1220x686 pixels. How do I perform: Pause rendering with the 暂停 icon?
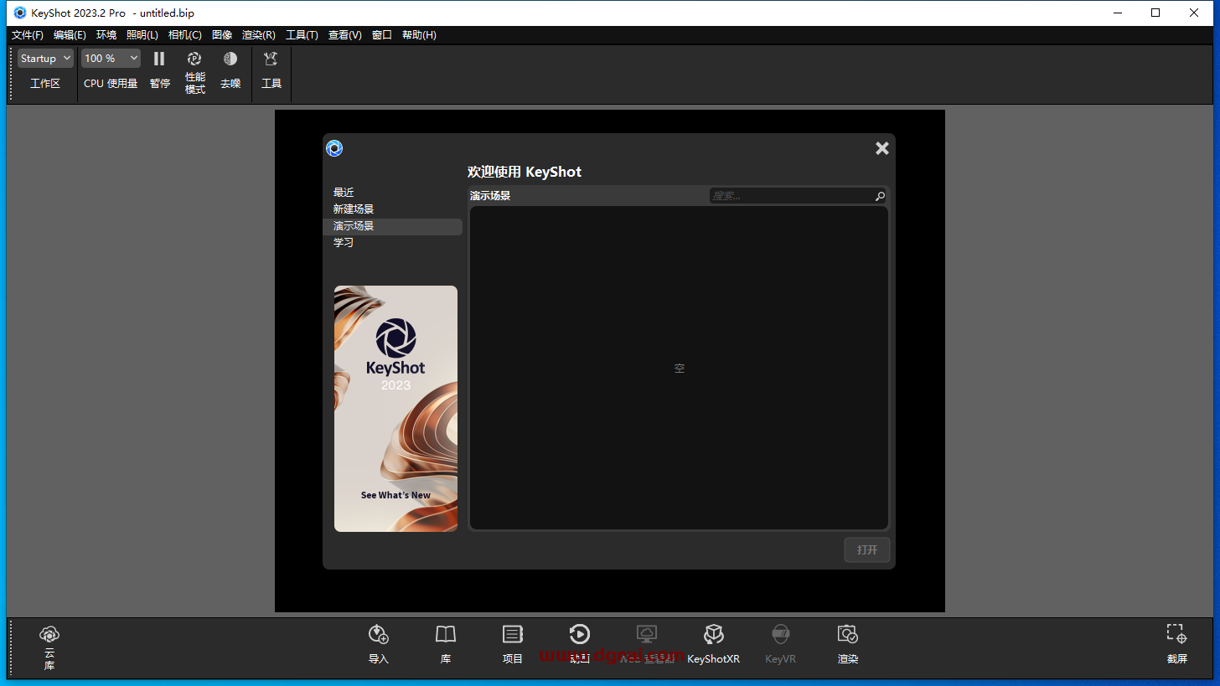[159, 59]
